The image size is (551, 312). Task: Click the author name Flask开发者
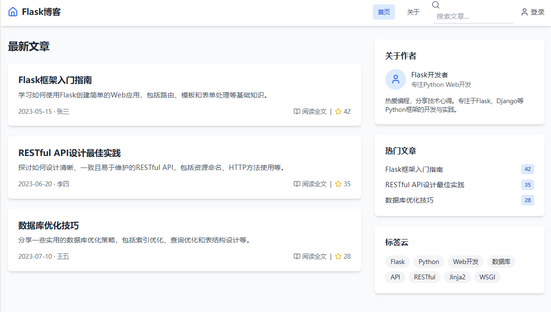click(429, 75)
